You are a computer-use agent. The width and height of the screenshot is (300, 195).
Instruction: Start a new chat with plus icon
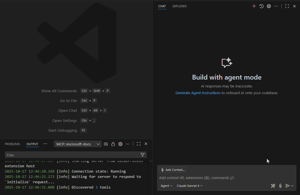tap(254, 6)
